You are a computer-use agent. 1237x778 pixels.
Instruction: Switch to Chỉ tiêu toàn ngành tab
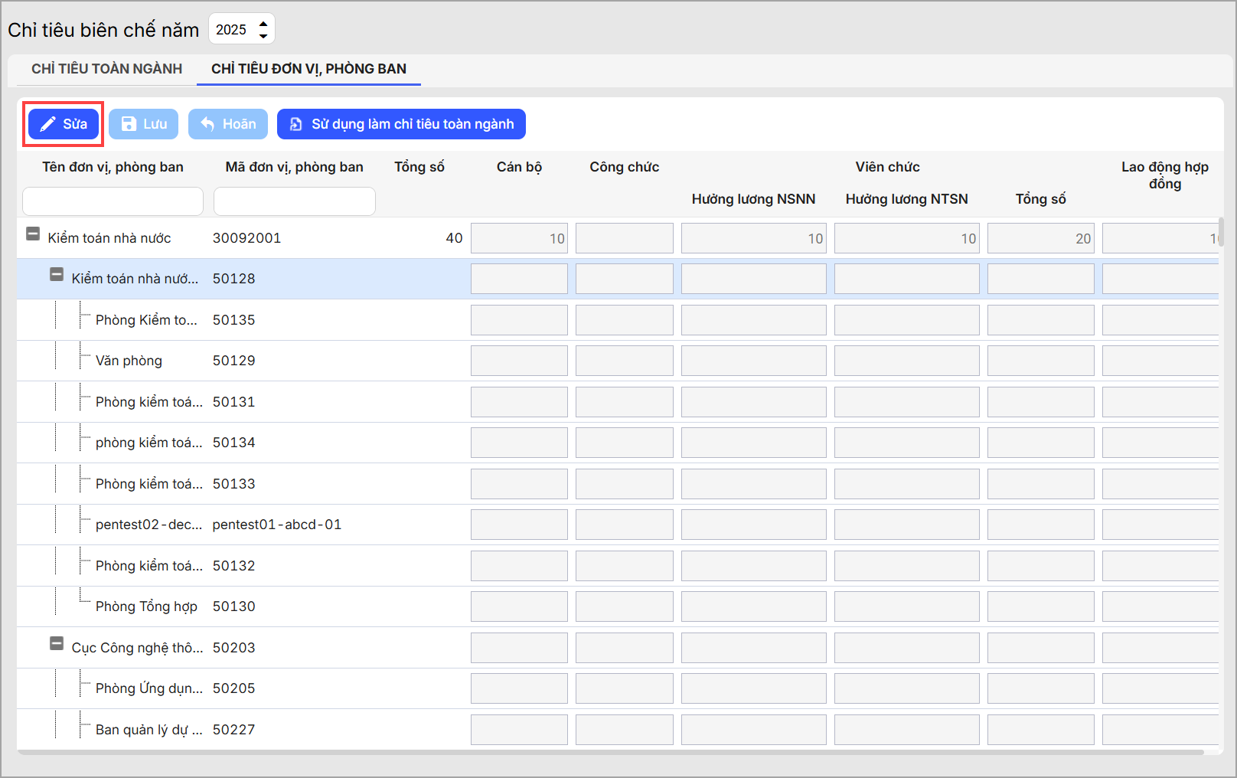106,69
